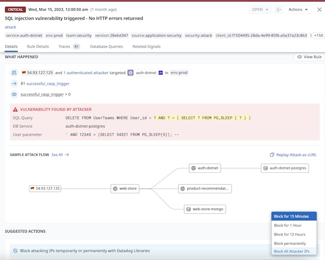Expand the +150 additional tags
325x260 pixels.
(318, 36)
